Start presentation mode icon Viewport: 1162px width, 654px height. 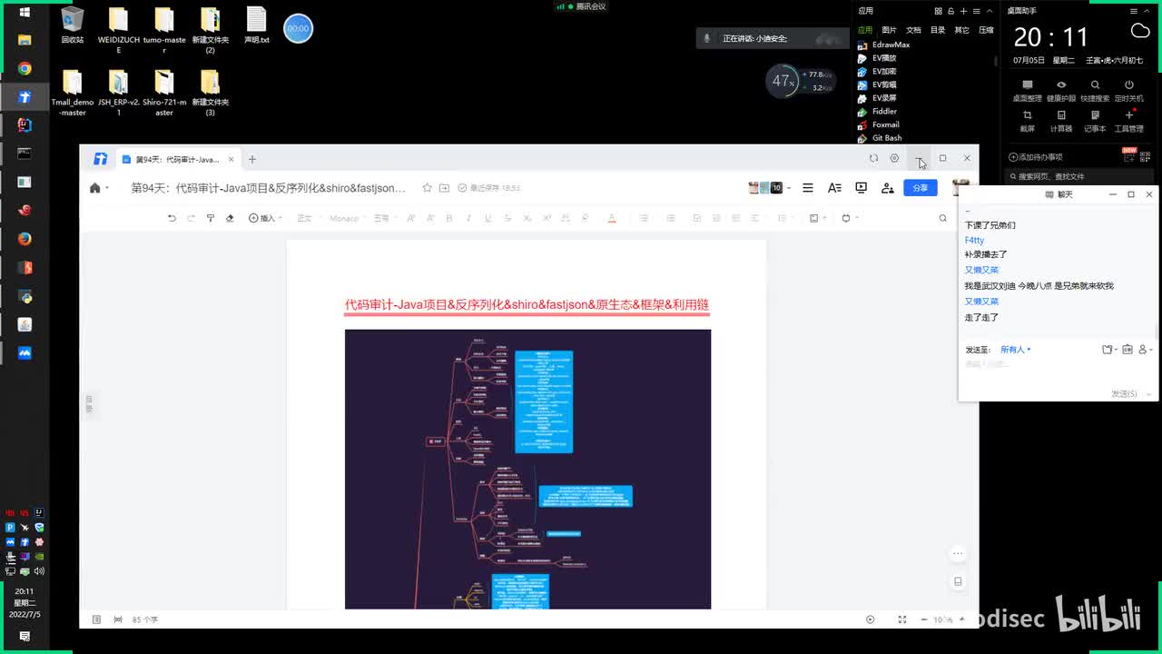point(861,188)
